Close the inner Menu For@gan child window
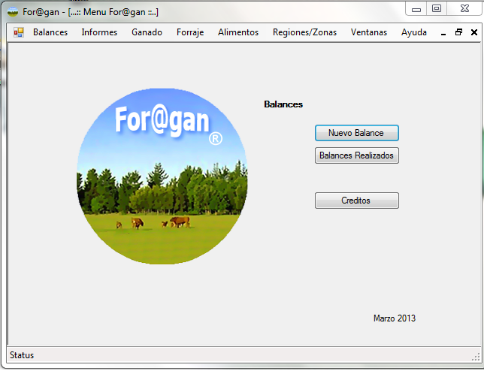 pyautogui.click(x=473, y=33)
